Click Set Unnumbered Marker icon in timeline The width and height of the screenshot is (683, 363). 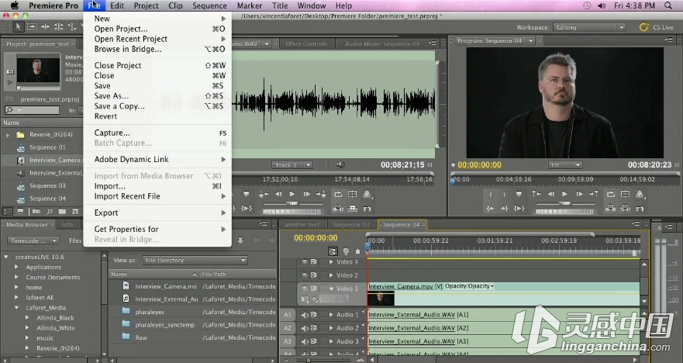click(x=357, y=251)
